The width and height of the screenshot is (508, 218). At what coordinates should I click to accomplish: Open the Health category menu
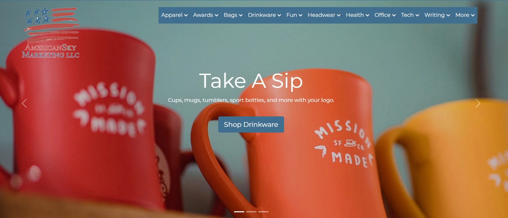tap(358, 15)
